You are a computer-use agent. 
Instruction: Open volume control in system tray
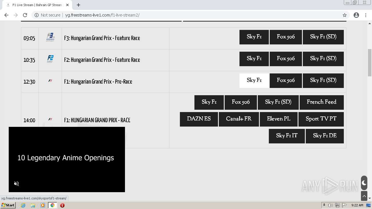(x=330, y=205)
